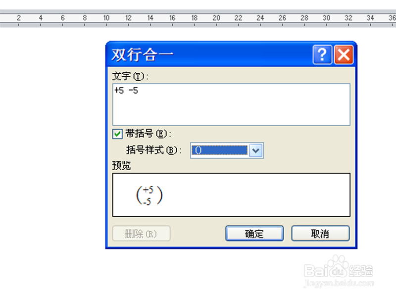Click the ruler at mark 20

(x=216, y=18)
